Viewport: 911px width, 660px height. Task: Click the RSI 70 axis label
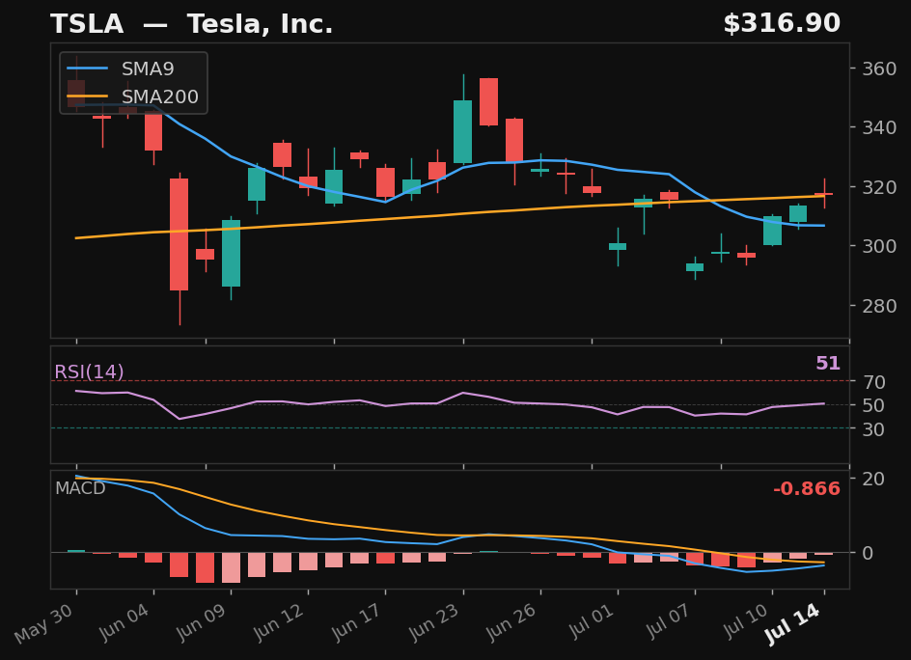(873, 382)
